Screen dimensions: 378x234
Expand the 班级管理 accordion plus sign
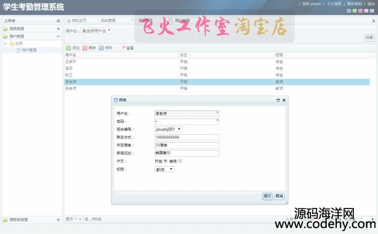[58, 29]
